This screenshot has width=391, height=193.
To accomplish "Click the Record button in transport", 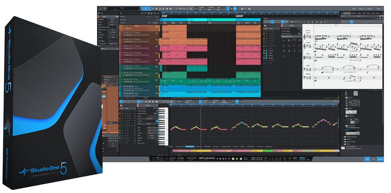I will (x=241, y=159).
